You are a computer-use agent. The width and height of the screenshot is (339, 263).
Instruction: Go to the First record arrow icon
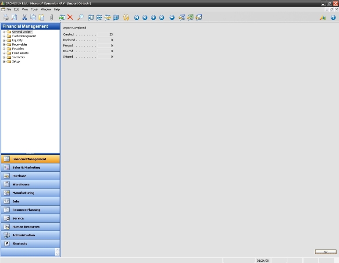[136, 18]
